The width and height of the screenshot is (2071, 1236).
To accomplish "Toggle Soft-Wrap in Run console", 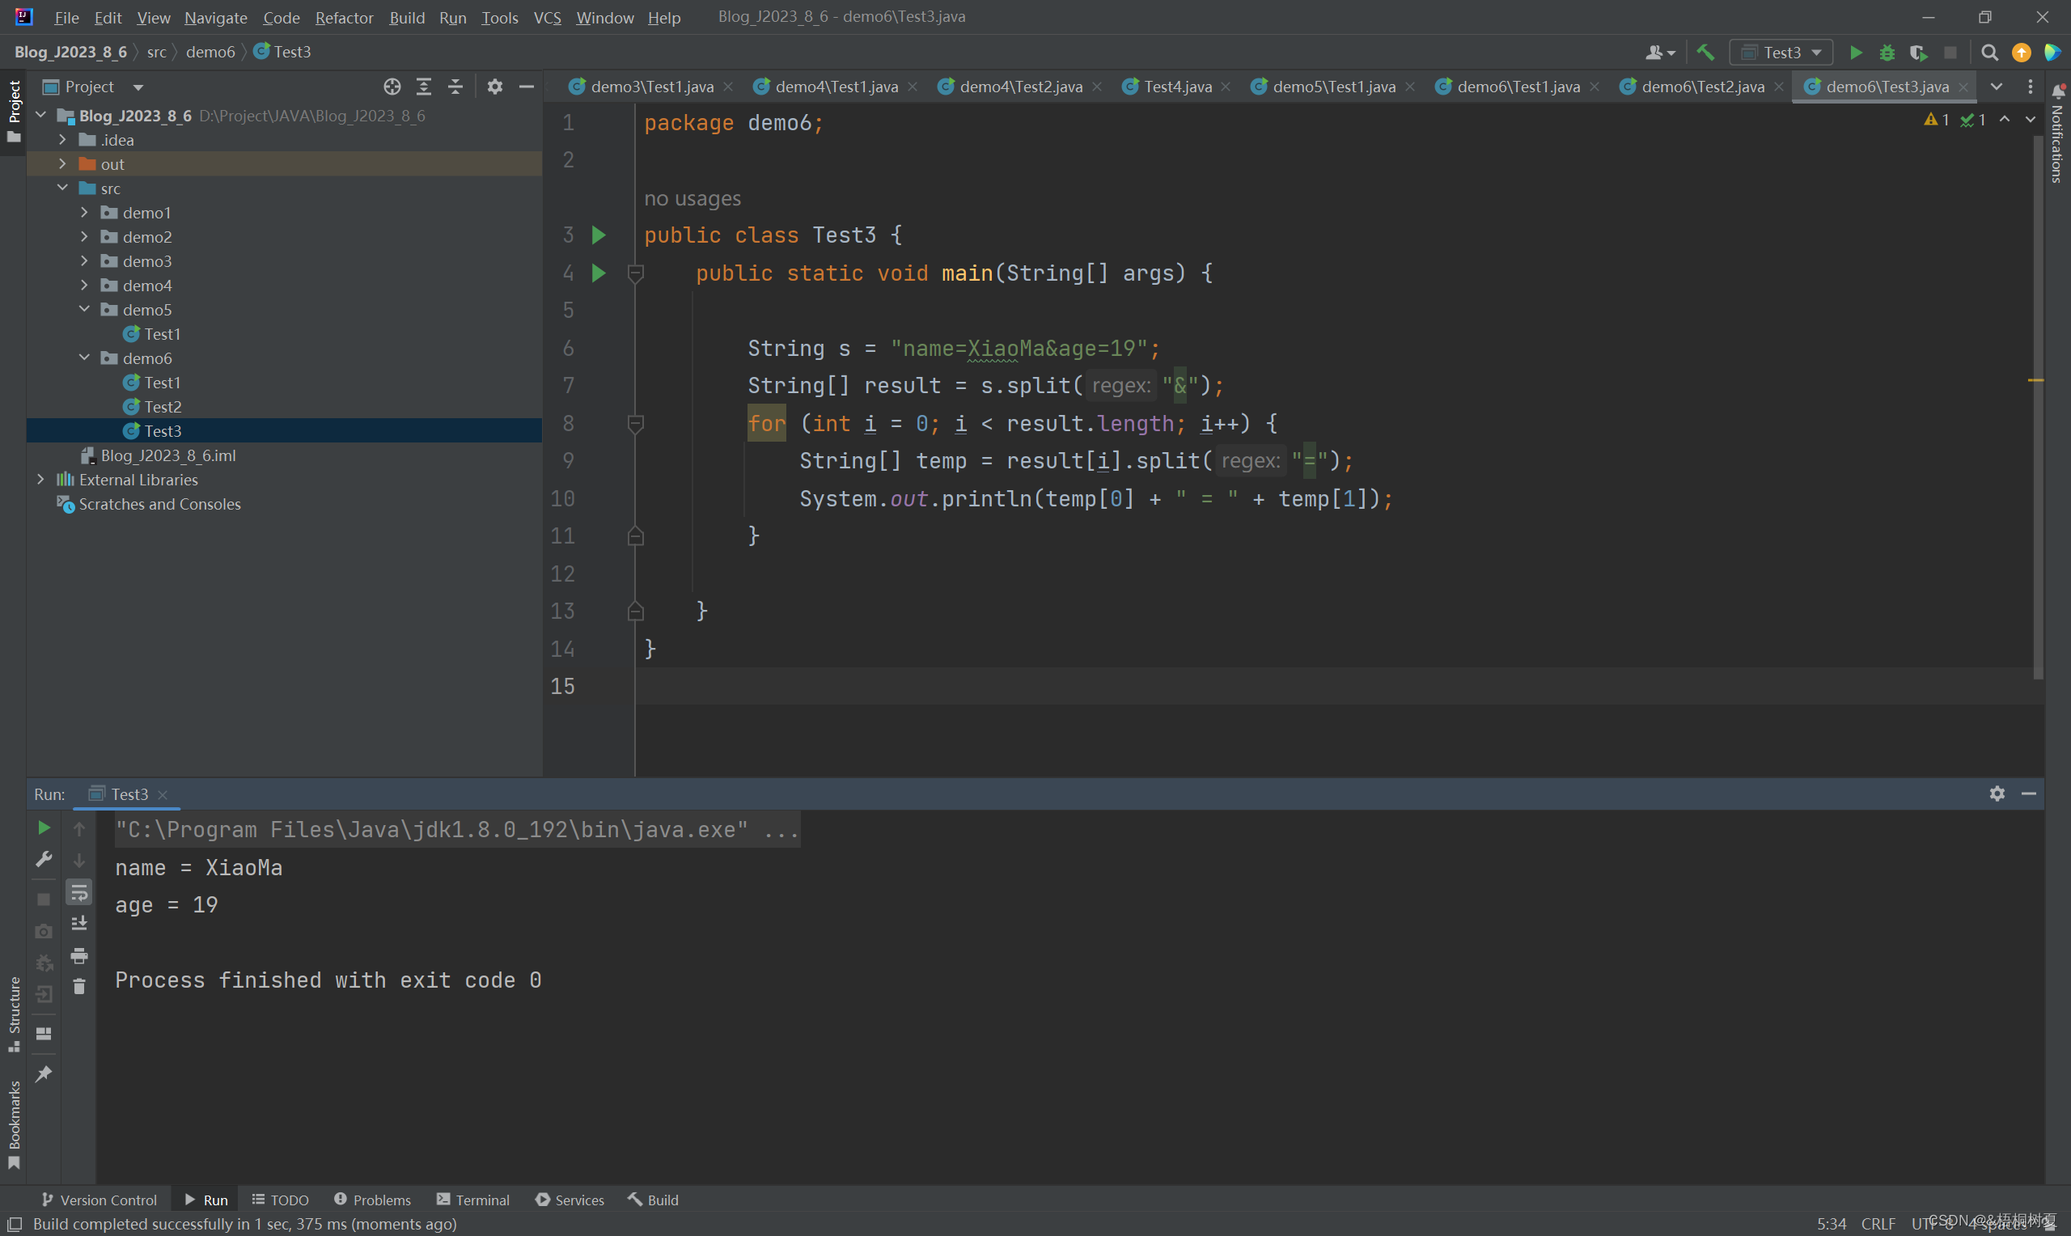I will [x=79, y=892].
